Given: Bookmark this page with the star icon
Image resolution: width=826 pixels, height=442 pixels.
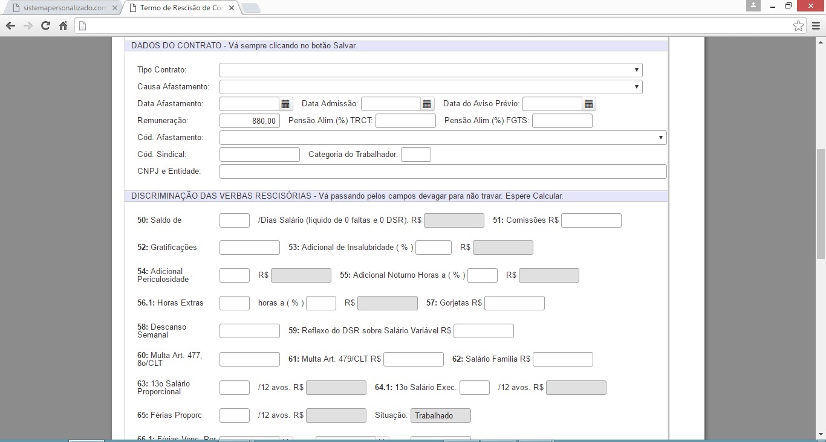Looking at the screenshot, I should (798, 25).
